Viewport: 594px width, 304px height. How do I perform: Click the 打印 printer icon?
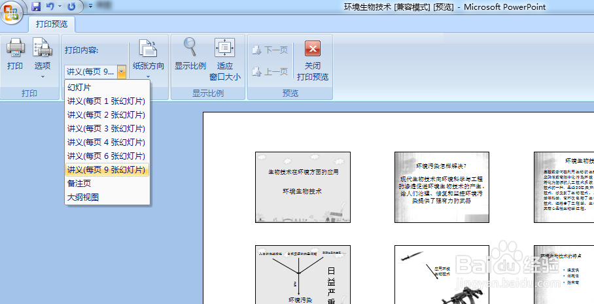coord(15,47)
